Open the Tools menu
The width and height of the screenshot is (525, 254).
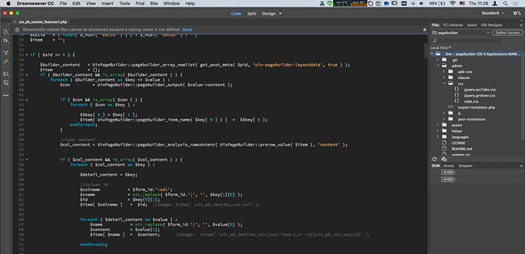click(x=125, y=3)
